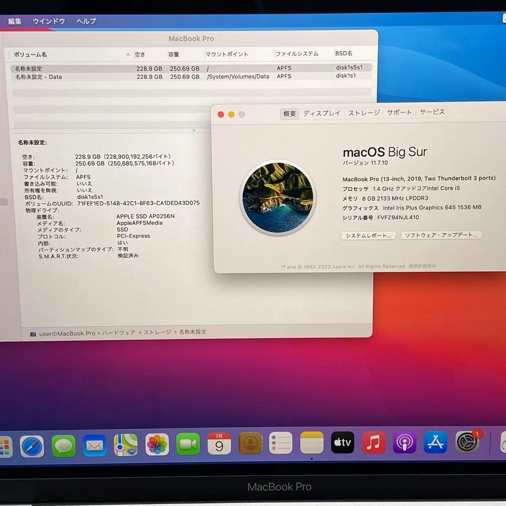The width and height of the screenshot is (506, 506).
Task: Select the ストレージ tab in About This Mac
Action: click(x=364, y=112)
